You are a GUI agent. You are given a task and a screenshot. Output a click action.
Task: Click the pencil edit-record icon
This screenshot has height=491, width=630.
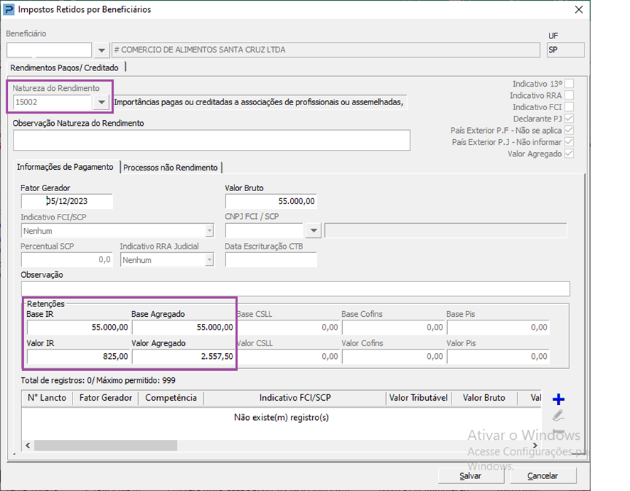(x=558, y=416)
